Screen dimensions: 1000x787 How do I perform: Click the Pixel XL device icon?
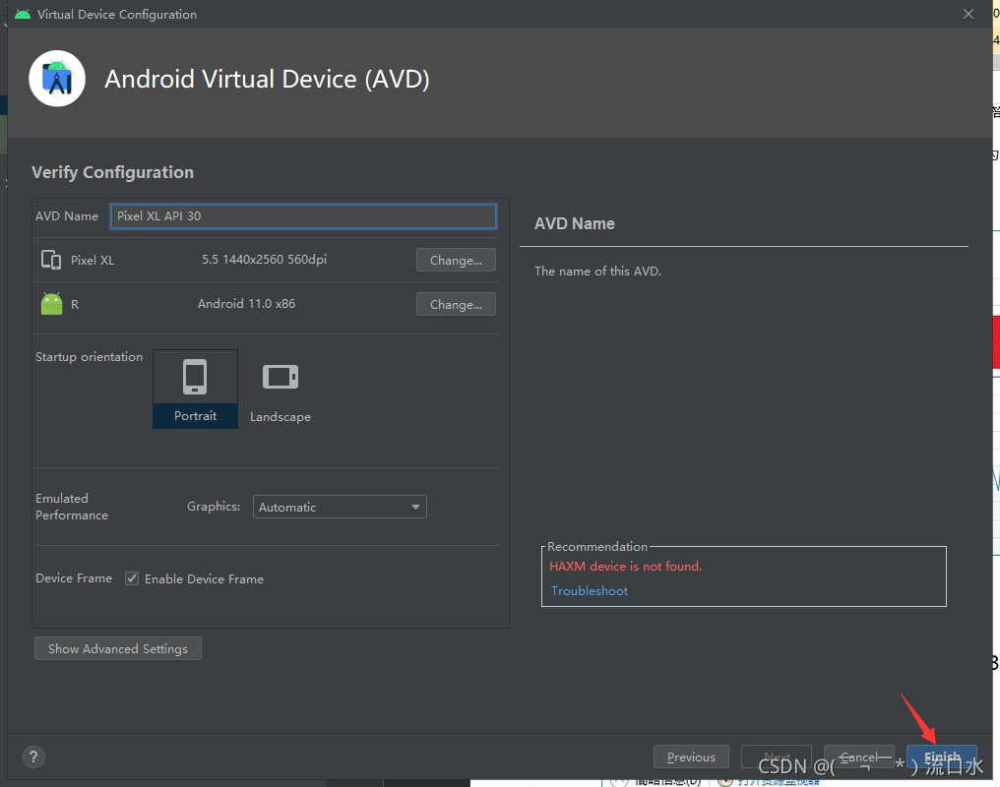pos(51,260)
